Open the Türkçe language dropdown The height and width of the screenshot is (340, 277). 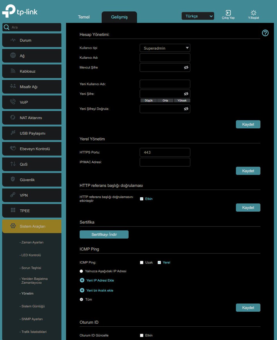click(198, 16)
